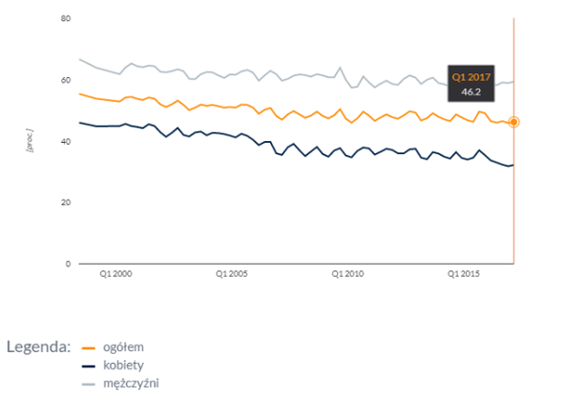This screenshot has width=586, height=396.
Task: Click the 'Legenda:' heading text
Action: coord(38,347)
